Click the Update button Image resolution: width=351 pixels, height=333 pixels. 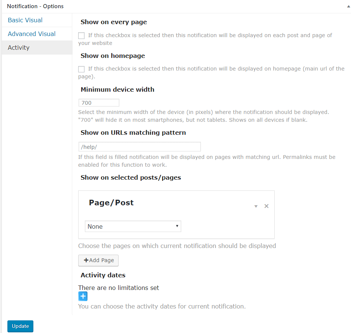[x=20, y=326]
